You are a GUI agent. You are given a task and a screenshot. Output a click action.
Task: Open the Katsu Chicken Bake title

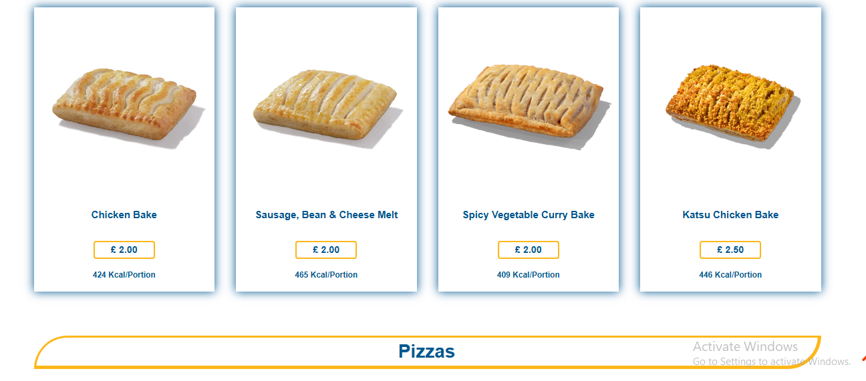coord(730,215)
